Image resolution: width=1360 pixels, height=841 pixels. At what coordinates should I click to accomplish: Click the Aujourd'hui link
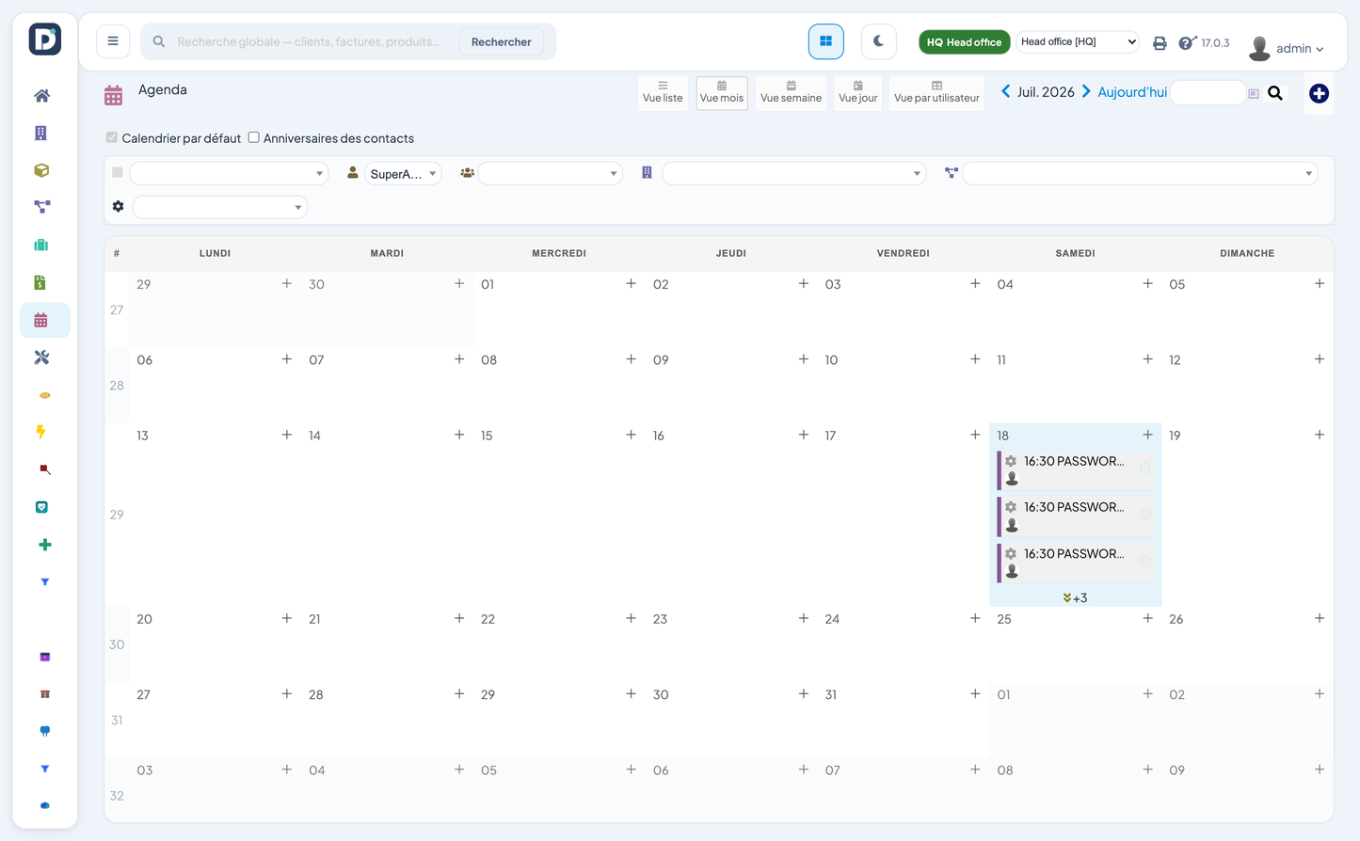coord(1132,91)
